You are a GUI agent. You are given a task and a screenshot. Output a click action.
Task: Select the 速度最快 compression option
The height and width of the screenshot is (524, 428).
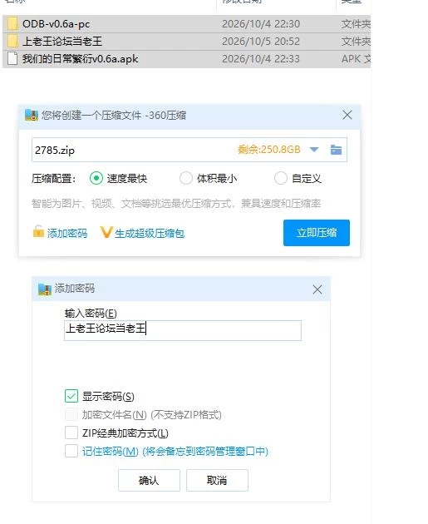96,178
